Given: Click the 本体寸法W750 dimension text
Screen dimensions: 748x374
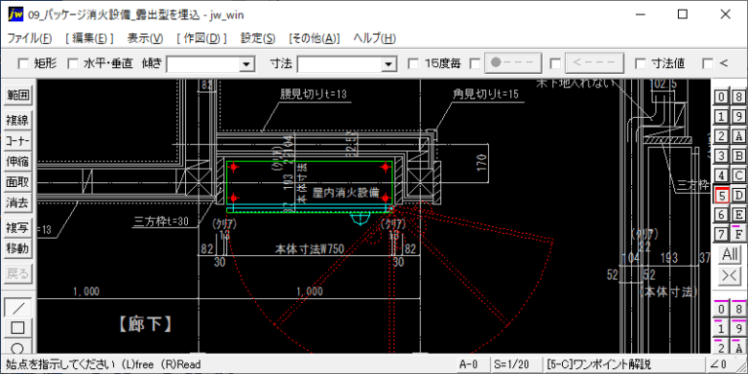Looking at the screenshot, I should pyautogui.click(x=310, y=249).
